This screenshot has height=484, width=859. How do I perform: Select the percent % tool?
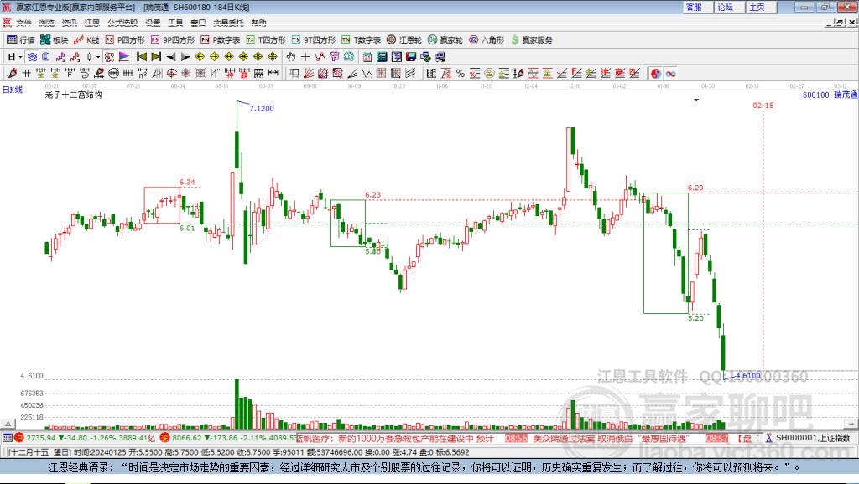tap(461, 74)
